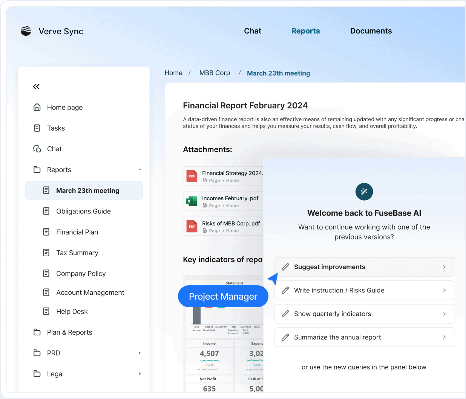466x399 pixels.
Task: Click the Home page house icon
Action: click(37, 107)
